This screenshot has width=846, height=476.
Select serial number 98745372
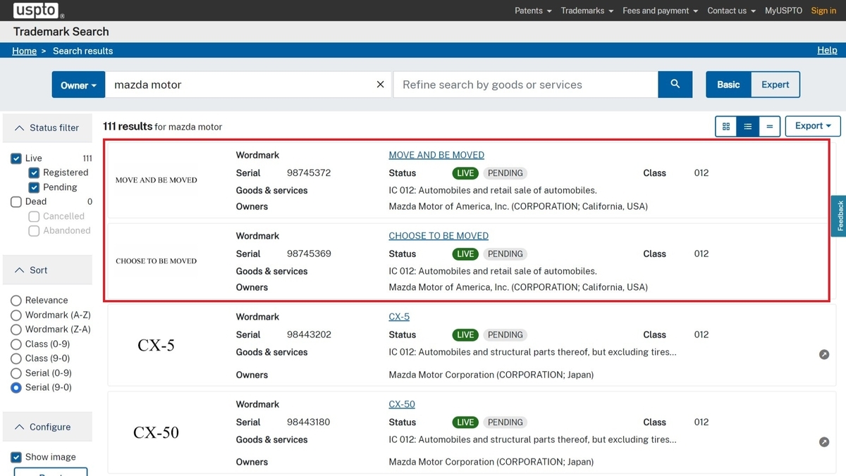[x=309, y=173]
